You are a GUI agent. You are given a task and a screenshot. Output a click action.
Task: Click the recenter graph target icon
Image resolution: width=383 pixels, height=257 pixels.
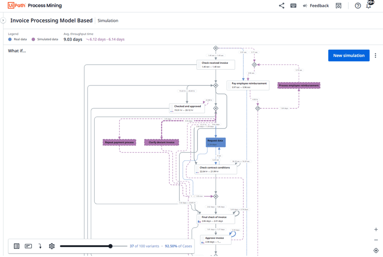tap(376, 251)
